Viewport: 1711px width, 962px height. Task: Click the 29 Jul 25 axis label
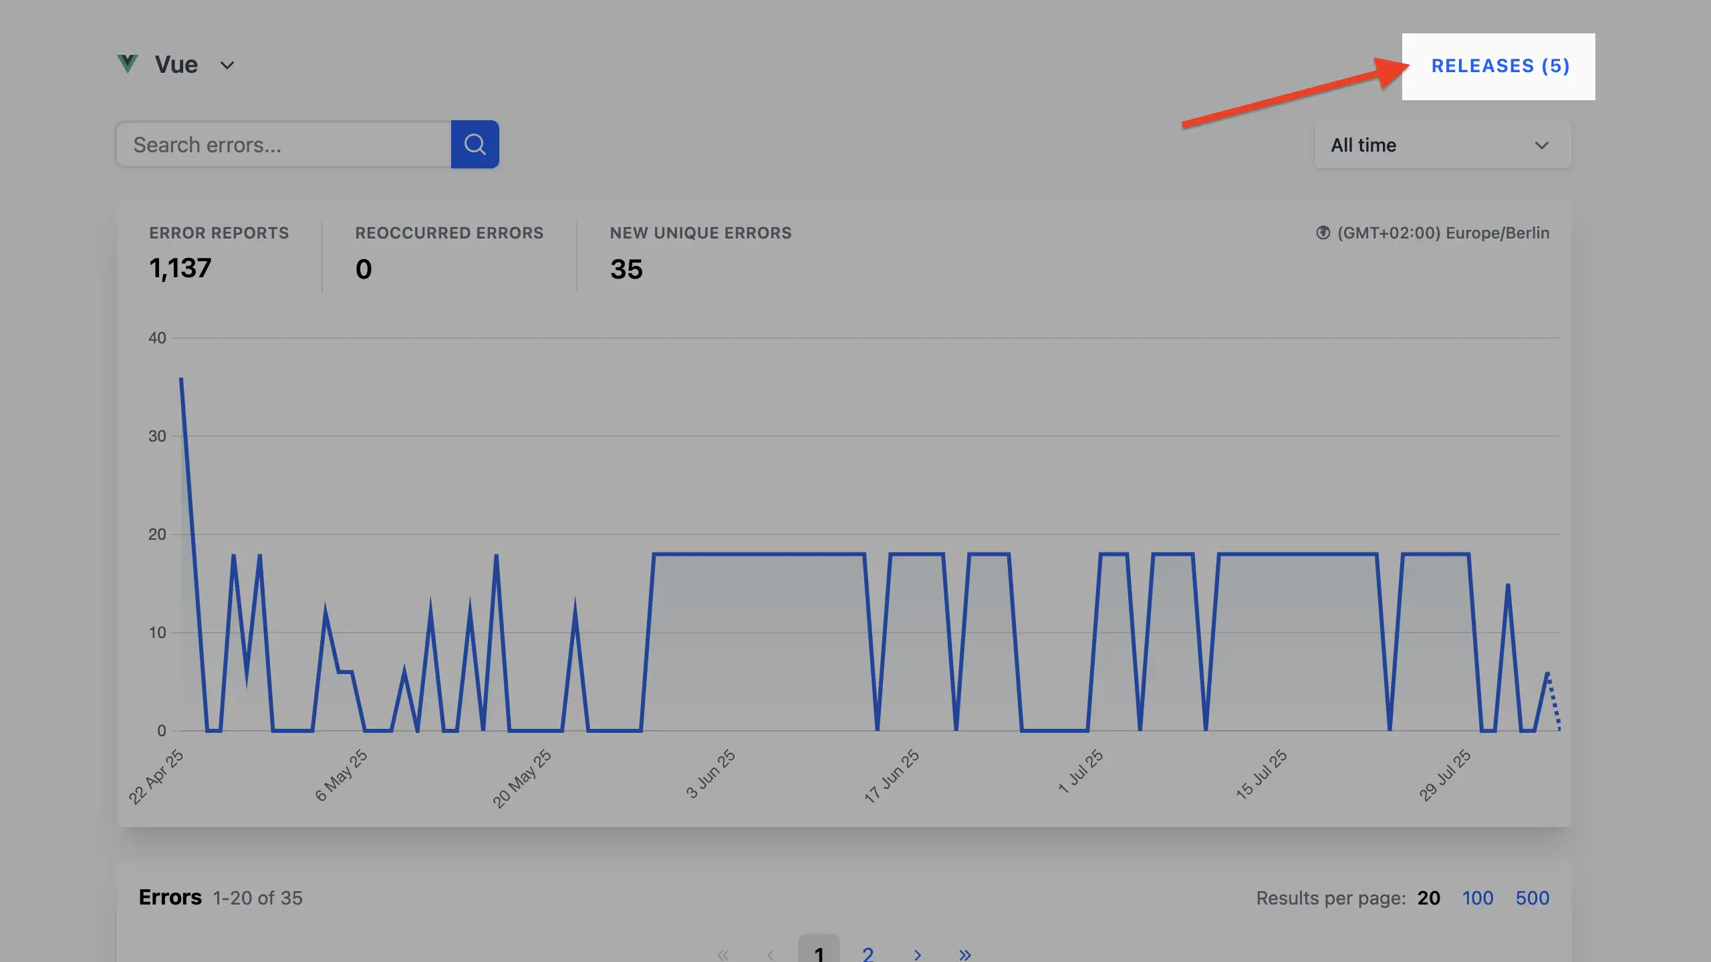[x=1445, y=775]
